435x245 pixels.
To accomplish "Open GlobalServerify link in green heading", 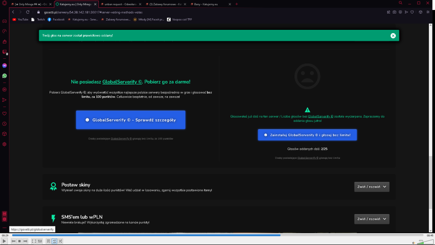I will pos(122,82).
